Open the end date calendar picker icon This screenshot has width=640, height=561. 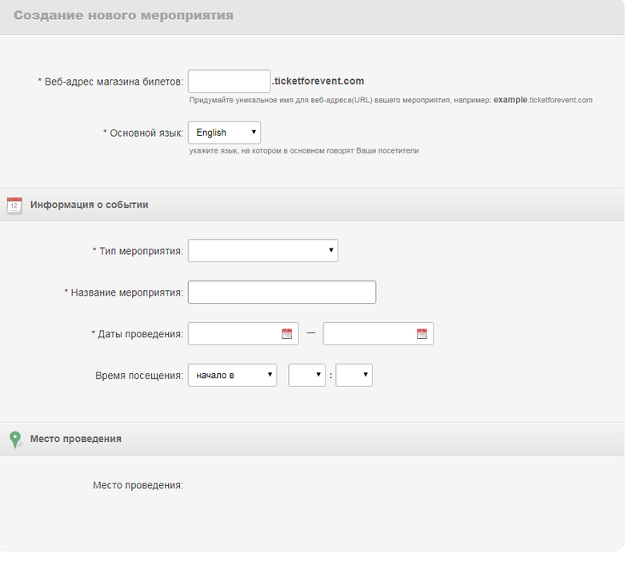point(422,334)
